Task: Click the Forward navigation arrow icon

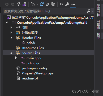Action: pos(13,4)
